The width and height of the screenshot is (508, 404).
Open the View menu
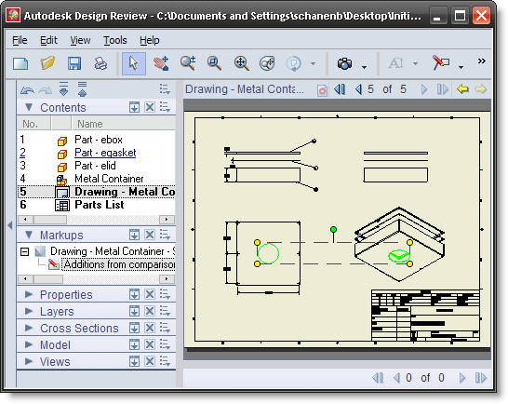[80, 40]
